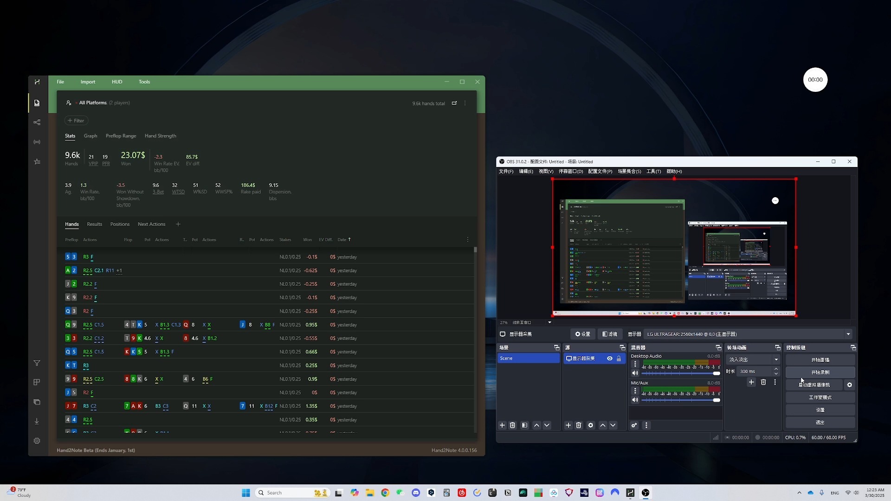Open Mic/Aux three-dot options menu
The height and width of the screenshot is (501, 891).
click(x=635, y=391)
